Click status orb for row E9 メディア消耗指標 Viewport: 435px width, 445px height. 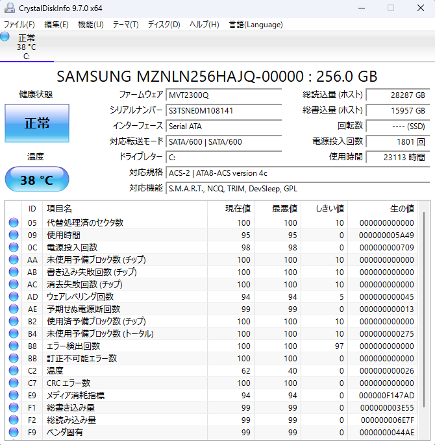[14, 395]
